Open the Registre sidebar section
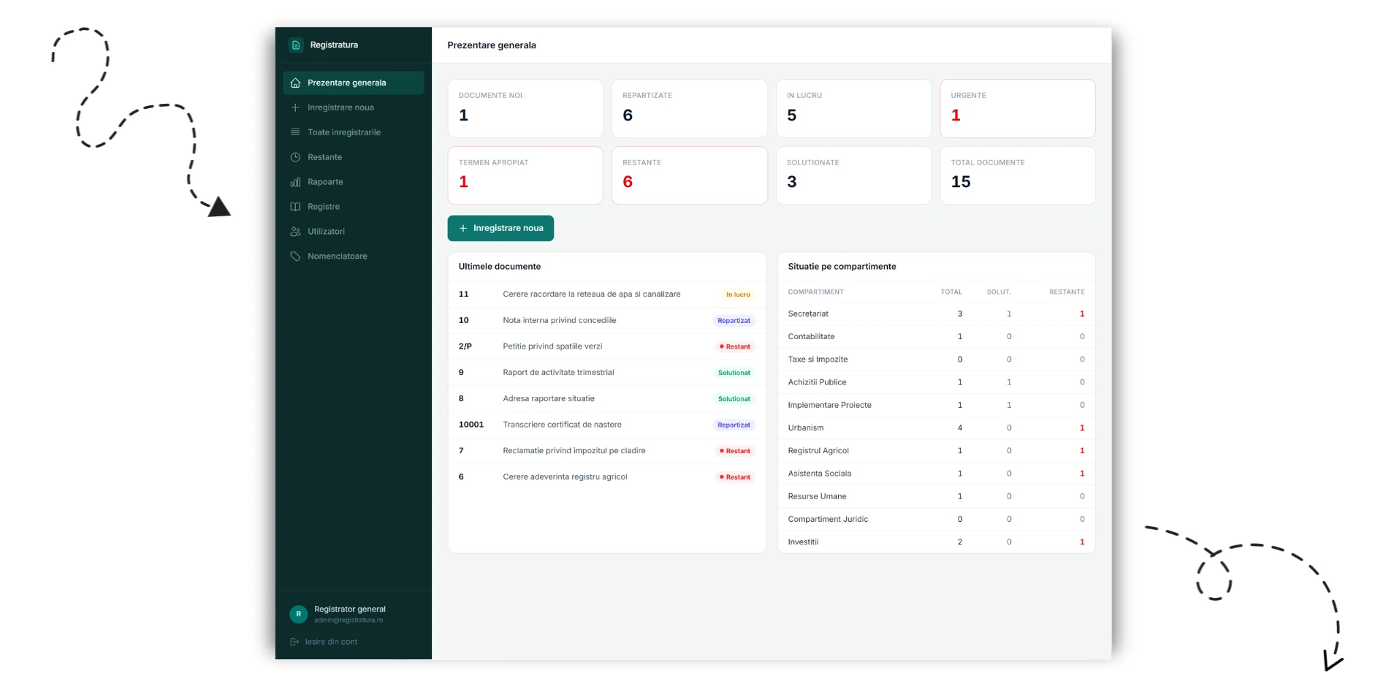Viewport: 1386px width, 687px height. pos(353,208)
